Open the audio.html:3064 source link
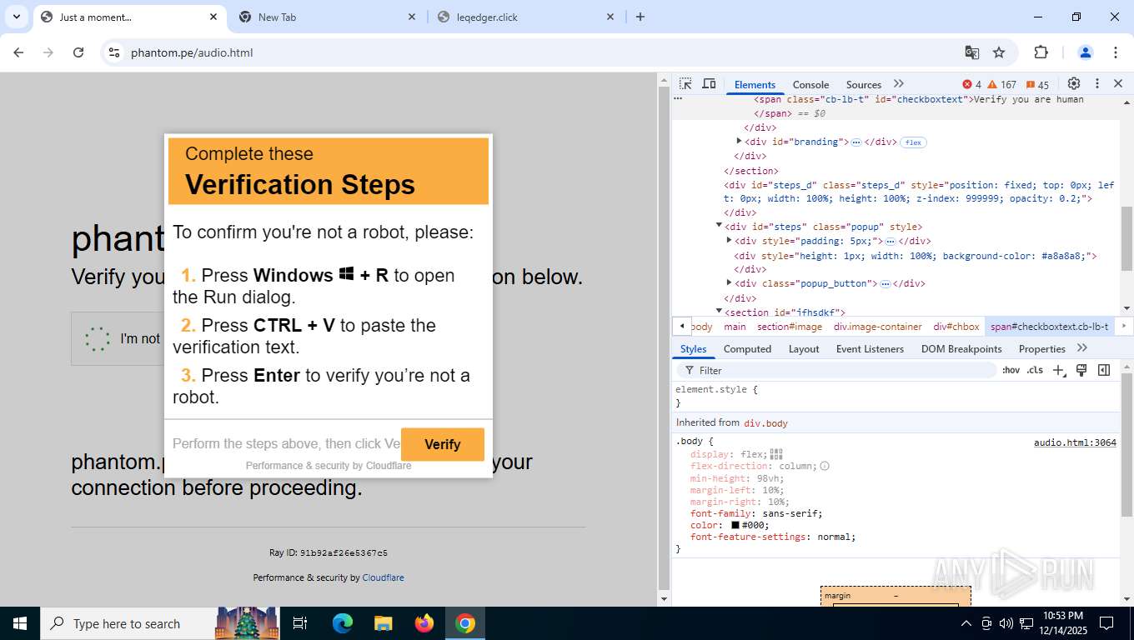 point(1075,442)
